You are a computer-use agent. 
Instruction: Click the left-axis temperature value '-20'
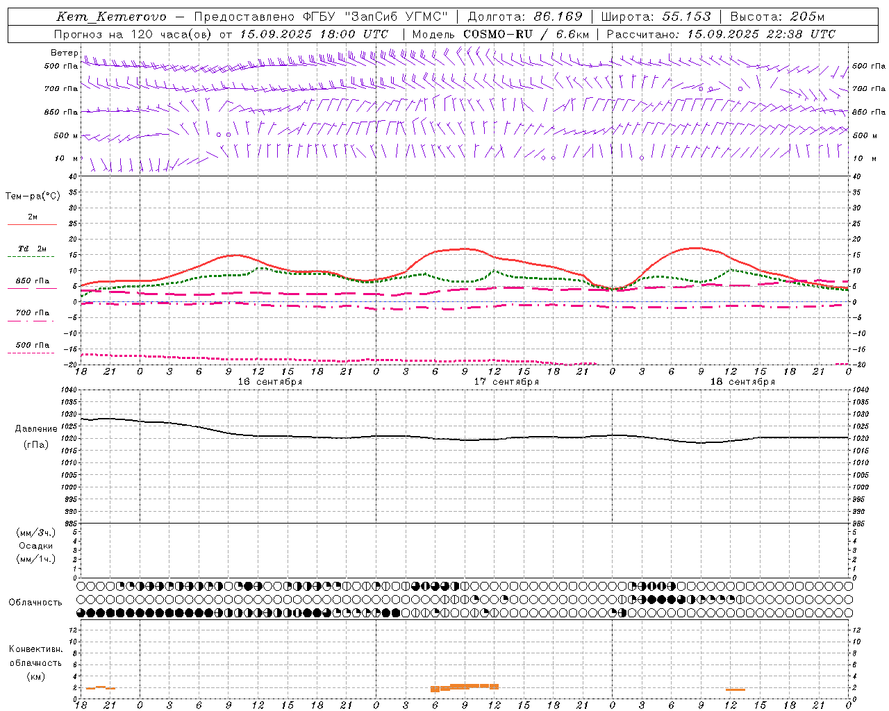[71, 365]
